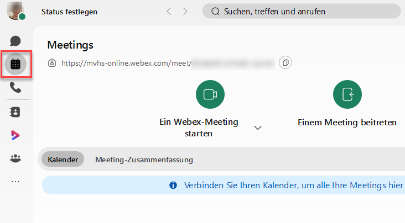Open the Calling phone icon
This screenshot has width=405, height=223.
tap(15, 87)
